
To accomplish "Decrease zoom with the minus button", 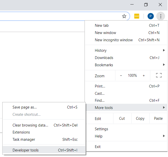I will pos(121,75).
